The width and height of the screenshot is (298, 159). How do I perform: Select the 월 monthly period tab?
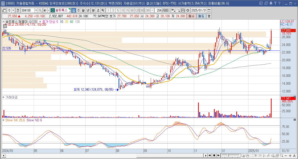coord(83,10)
